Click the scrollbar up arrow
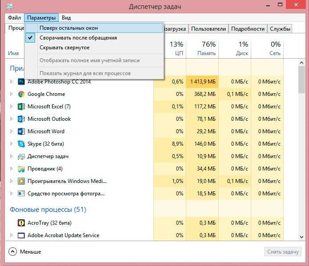Image resolution: width=309 pixels, height=266 pixels. click(301, 63)
